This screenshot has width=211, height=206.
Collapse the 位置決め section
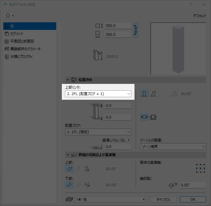(67, 80)
